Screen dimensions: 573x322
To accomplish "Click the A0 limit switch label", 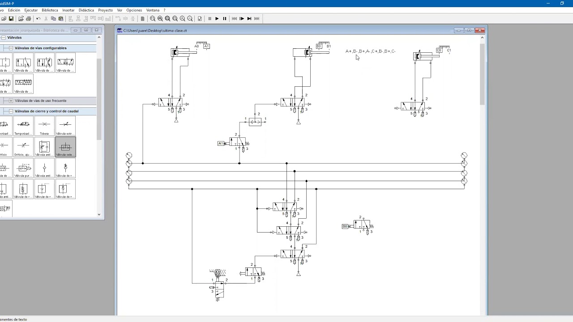I will [x=197, y=46].
